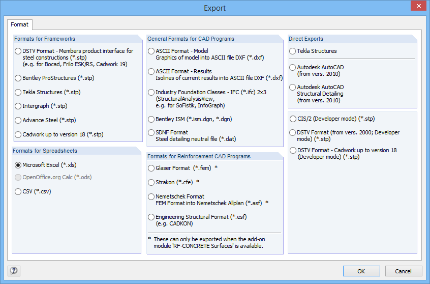Pick the Intergraph (*.stp) format
The image size is (430, 284).
pyautogui.click(x=19, y=106)
